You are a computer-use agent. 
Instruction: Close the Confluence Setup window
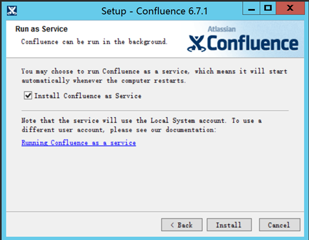[290, 8]
